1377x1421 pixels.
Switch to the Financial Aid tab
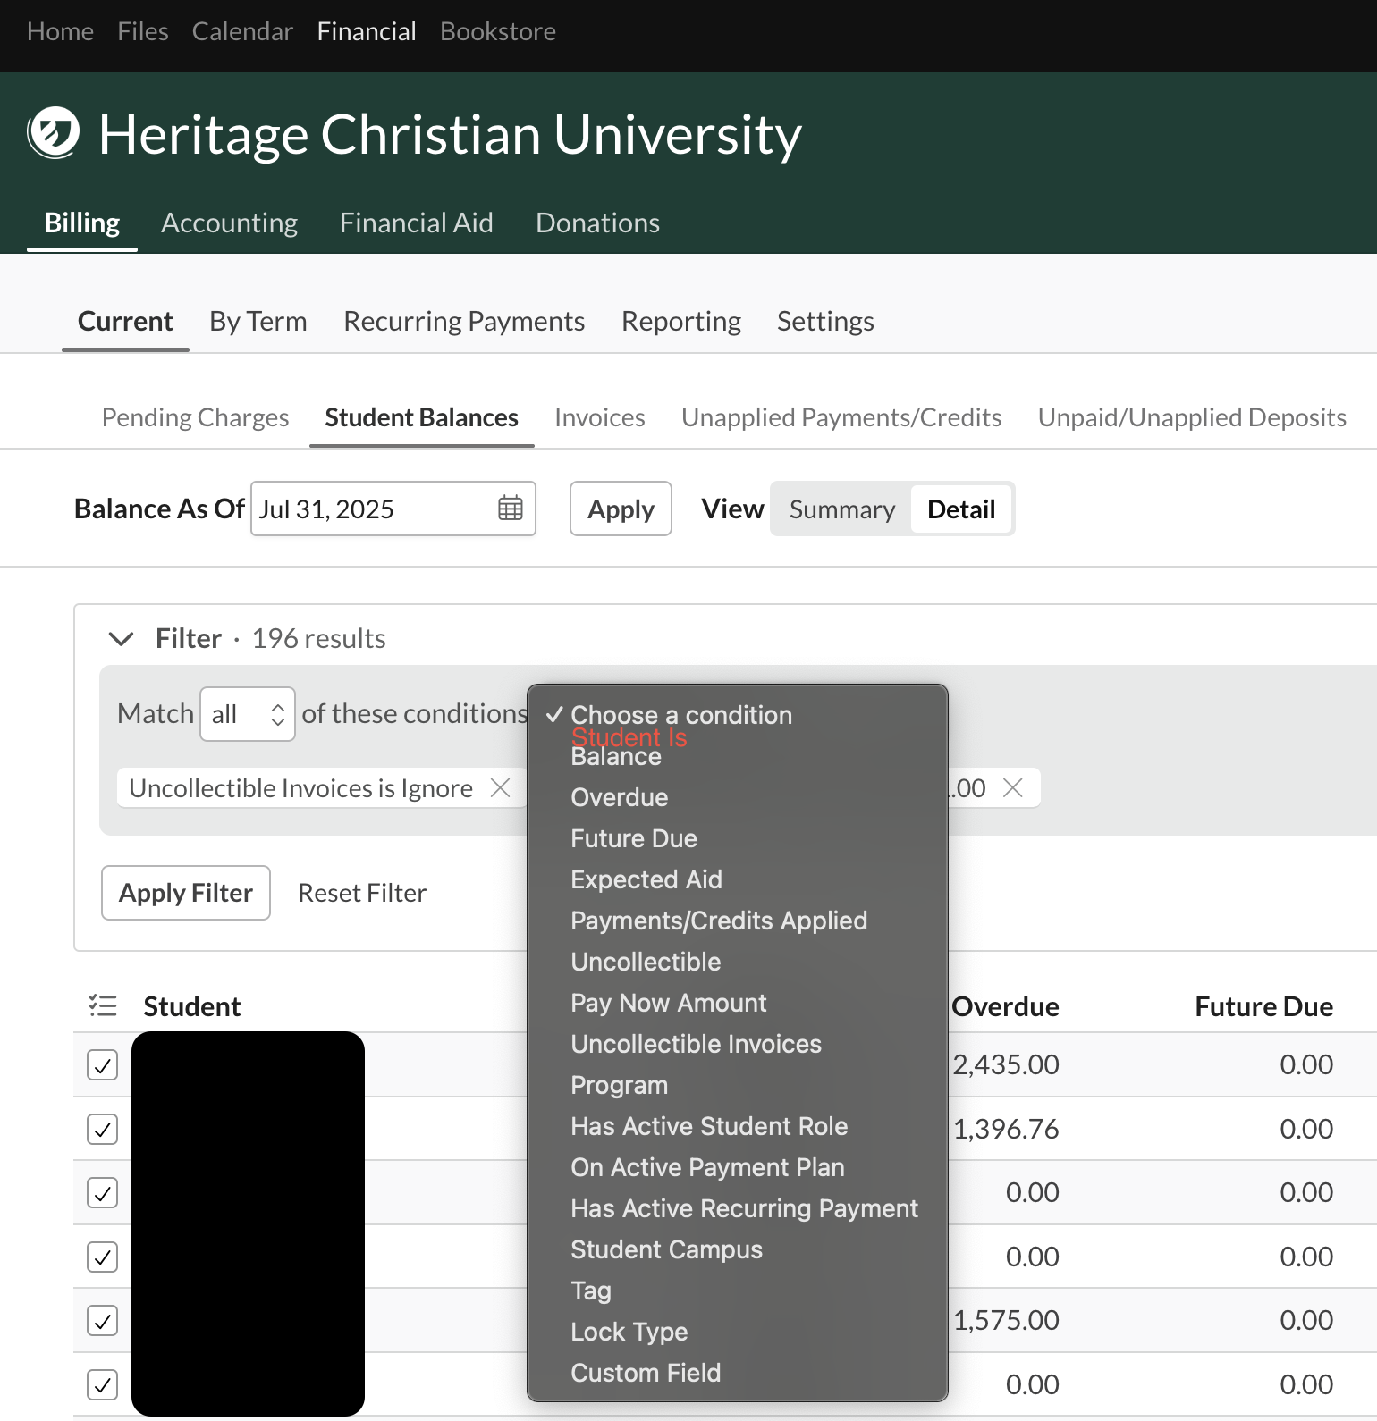(417, 223)
